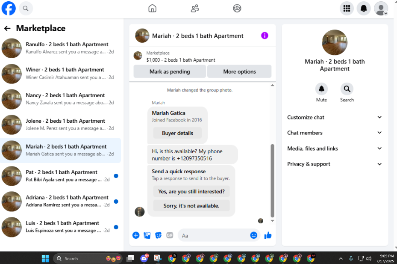Screen dimensions: 397x264
Task: Open the menu grid icon
Action: click(347, 9)
